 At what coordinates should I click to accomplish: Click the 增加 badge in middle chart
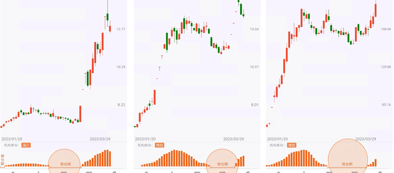(x=159, y=145)
